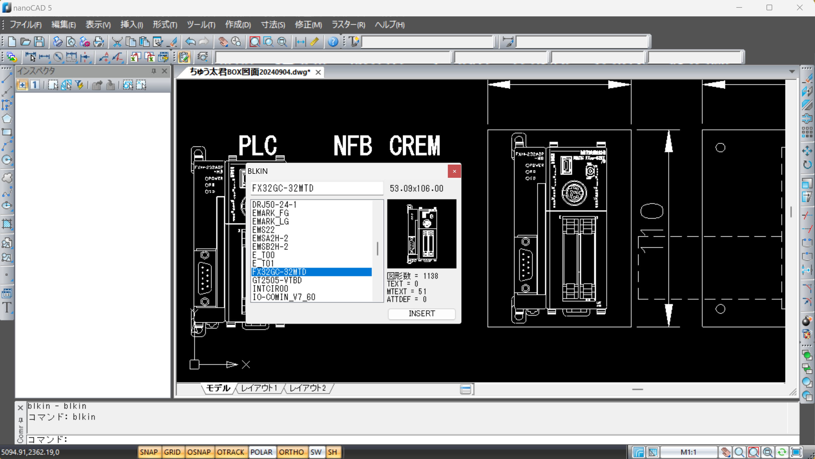Select GT2505-VTBD in the block list
Screen dimensions: 815x459
(311, 280)
